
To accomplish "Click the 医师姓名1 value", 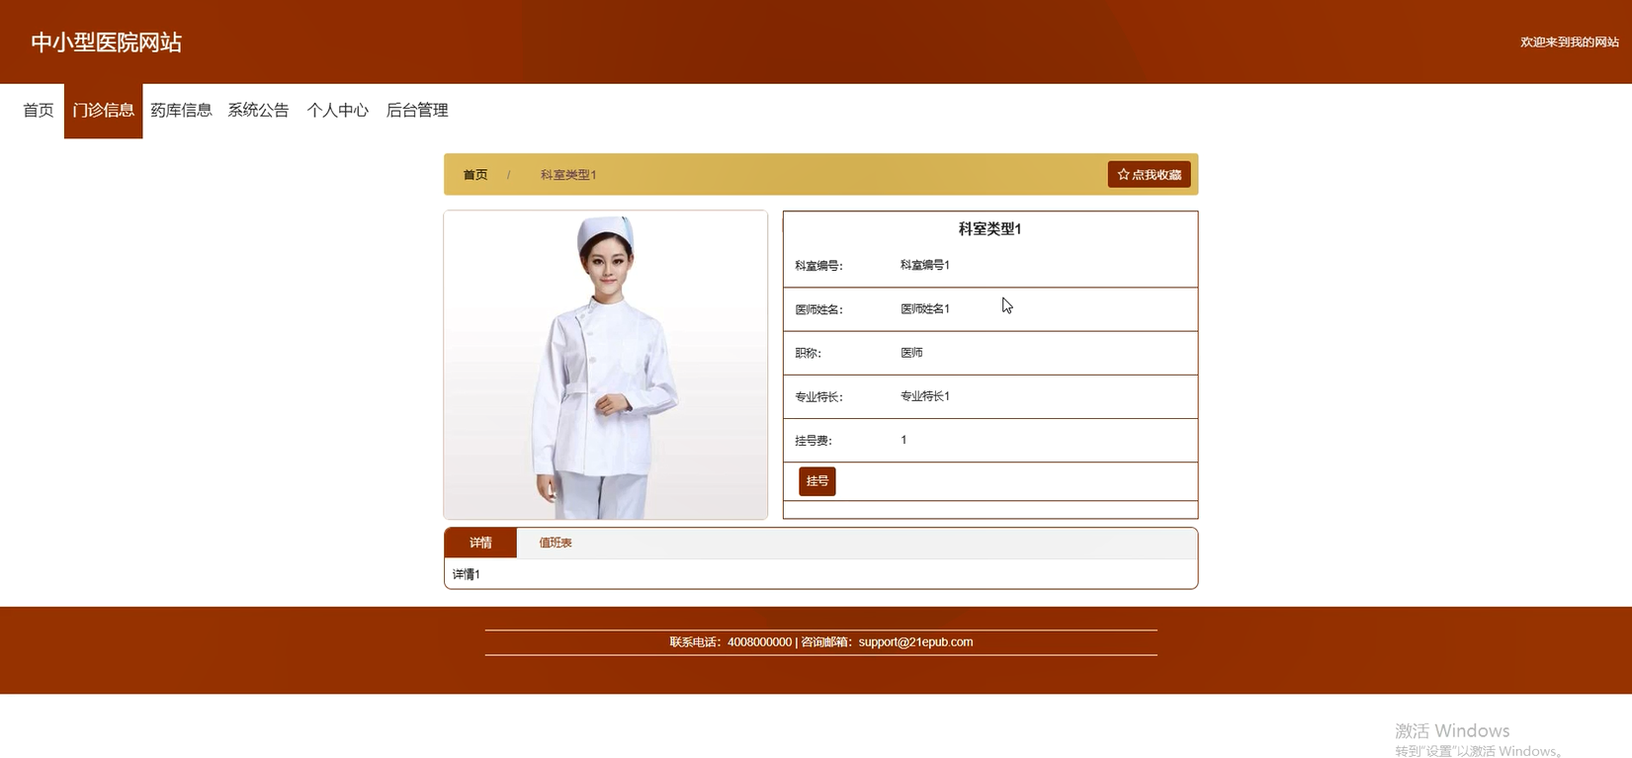I will [925, 308].
